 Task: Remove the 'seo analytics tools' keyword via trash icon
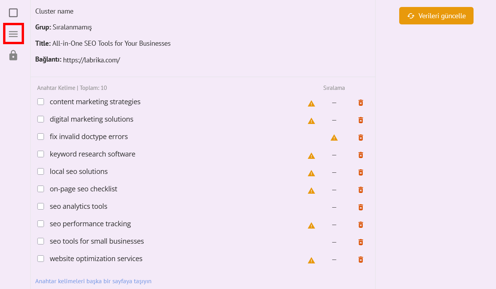click(360, 207)
